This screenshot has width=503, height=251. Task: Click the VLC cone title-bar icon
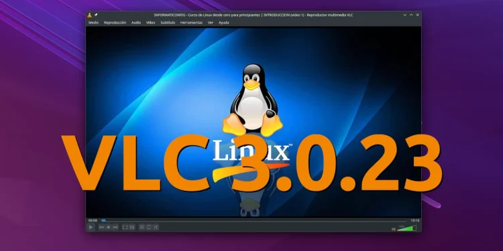click(x=90, y=15)
